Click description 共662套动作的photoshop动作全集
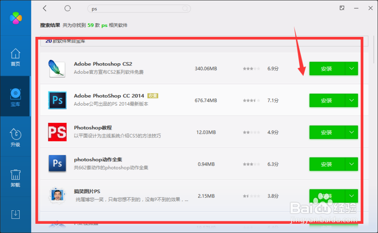The width and height of the screenshot is (378, 233). 111,168
